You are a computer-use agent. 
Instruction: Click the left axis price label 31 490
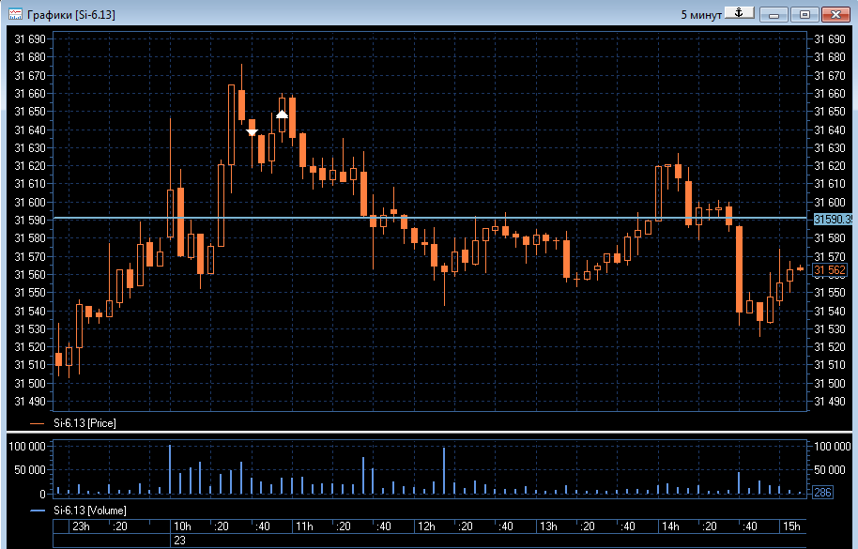click(29, 402)
